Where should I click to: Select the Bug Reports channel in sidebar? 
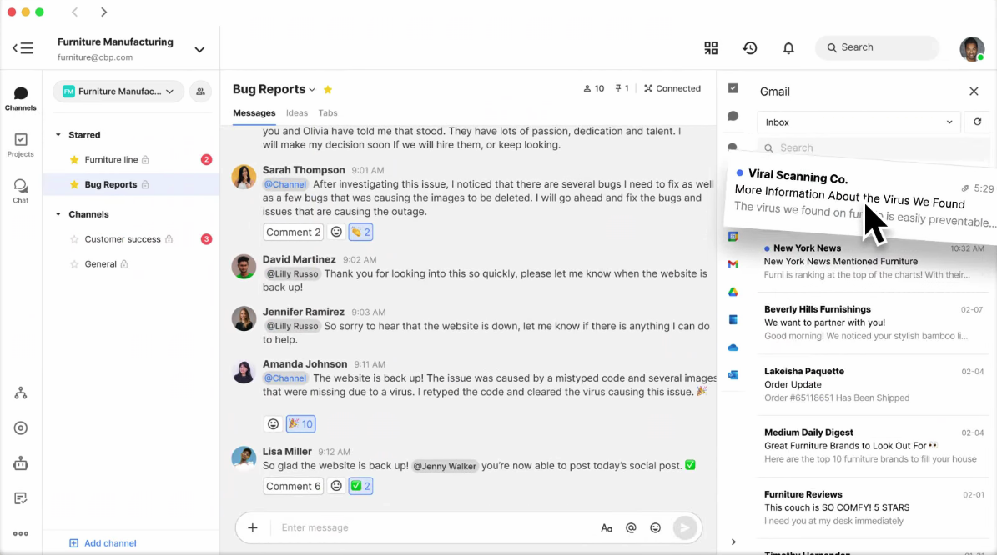click(131, 184)
